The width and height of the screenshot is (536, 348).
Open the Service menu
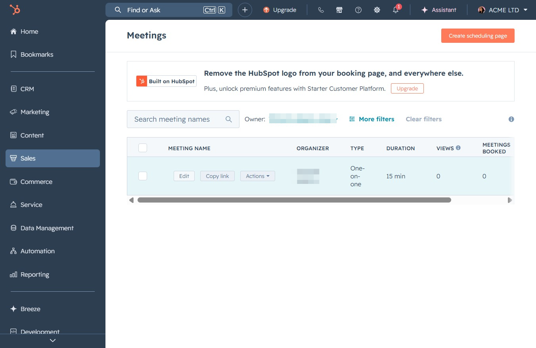[53, 205]
